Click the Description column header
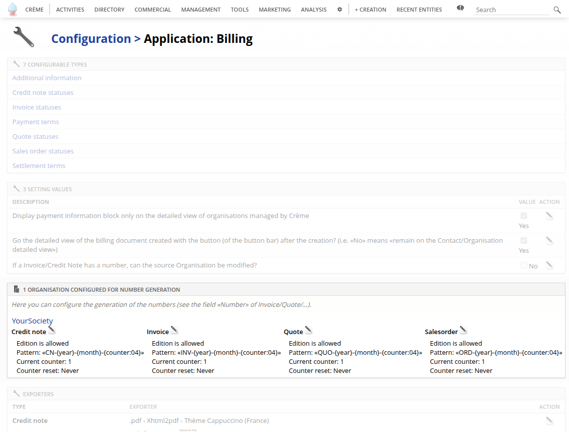Screen dimensions: 569x432 pyautogui.click(x=30, y=202)
